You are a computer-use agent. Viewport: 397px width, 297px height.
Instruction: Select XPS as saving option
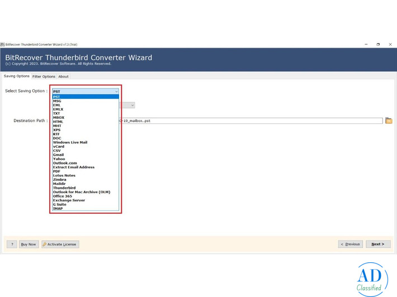tap(86, 130)
